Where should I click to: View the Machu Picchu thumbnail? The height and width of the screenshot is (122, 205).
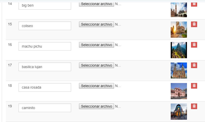click(179, 50)
